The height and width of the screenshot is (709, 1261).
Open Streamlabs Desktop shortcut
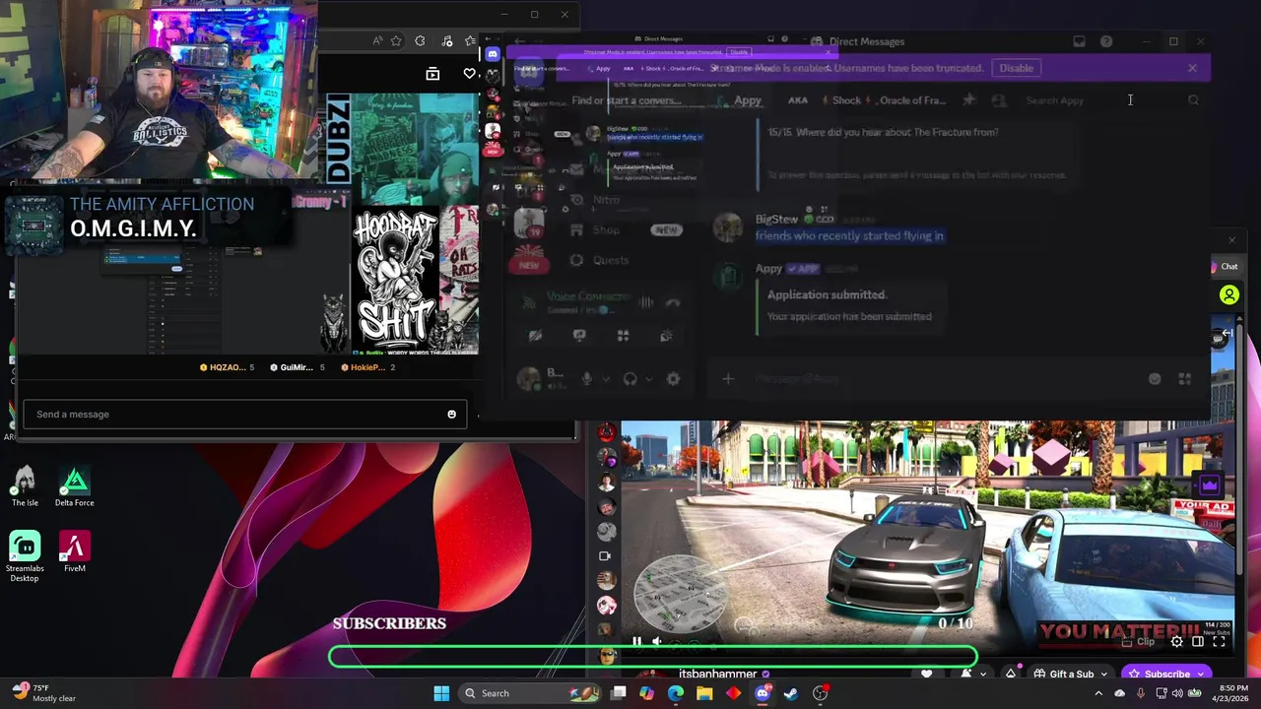tap(25, 557)
